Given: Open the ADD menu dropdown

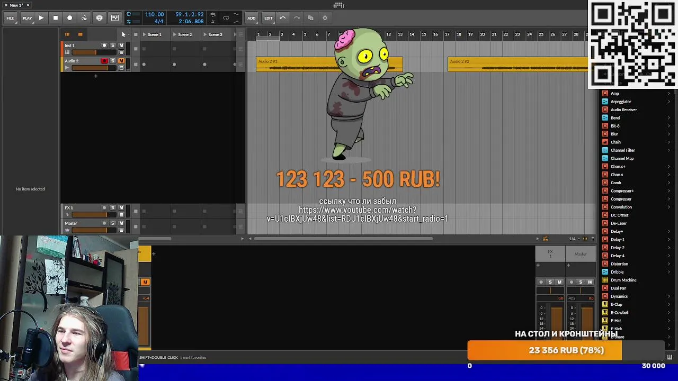Looking at the screenshot, I should tap(251, 18).
